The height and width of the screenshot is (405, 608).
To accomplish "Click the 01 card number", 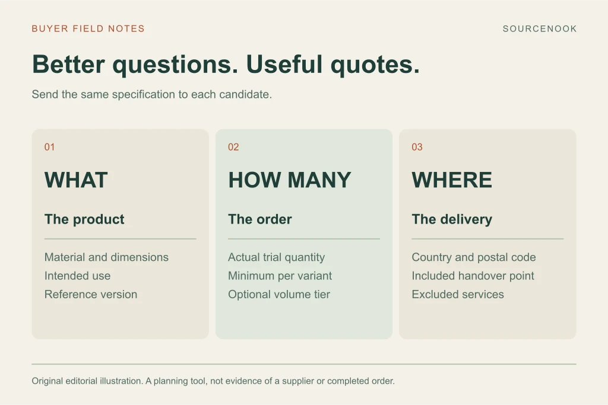I will pos(49,147).
